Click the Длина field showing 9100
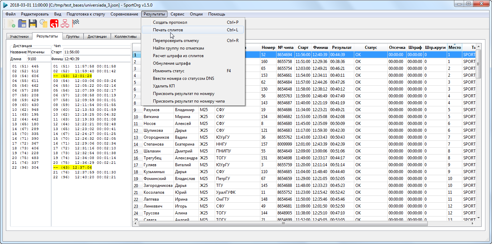 [x=38, y=59]
